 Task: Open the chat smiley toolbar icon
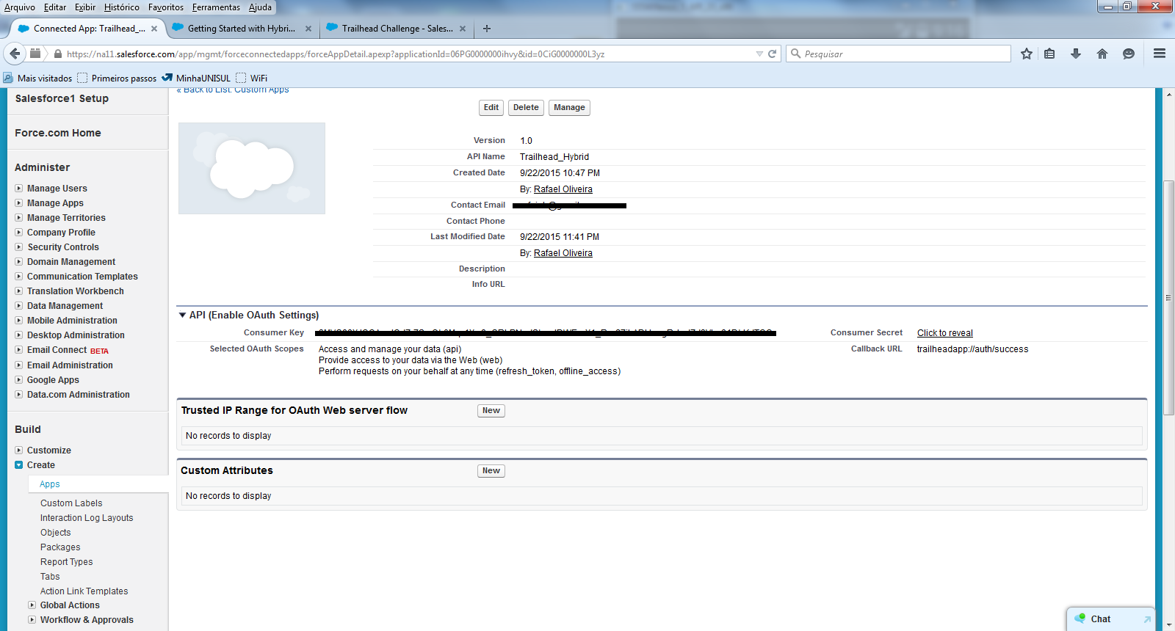[x=1129, y=54]
